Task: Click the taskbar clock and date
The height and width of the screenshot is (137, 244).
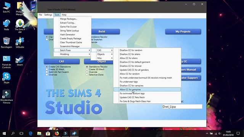Action: [x=228, y=134]
